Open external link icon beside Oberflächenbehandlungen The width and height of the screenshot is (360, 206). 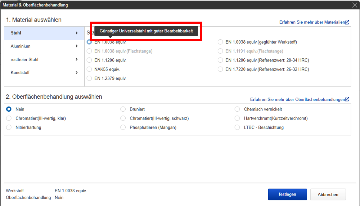point(347,99)
